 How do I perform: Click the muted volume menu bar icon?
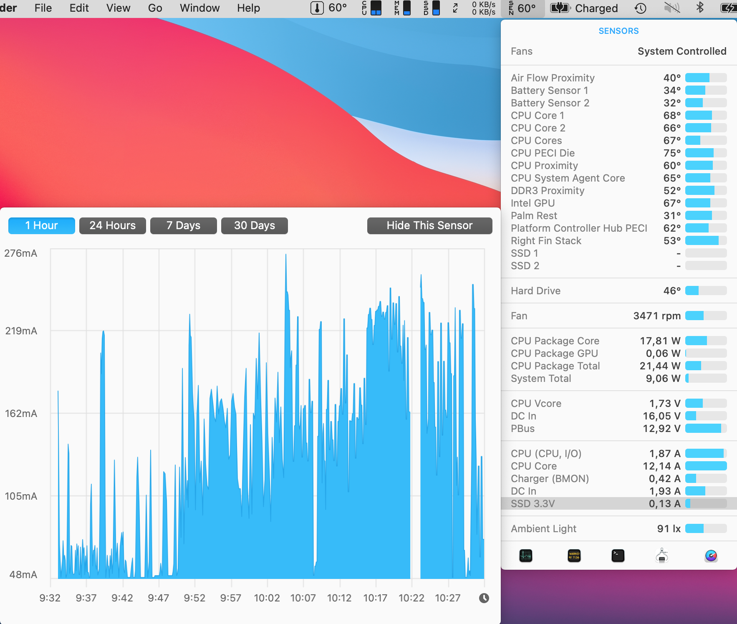tap(671, 8)
